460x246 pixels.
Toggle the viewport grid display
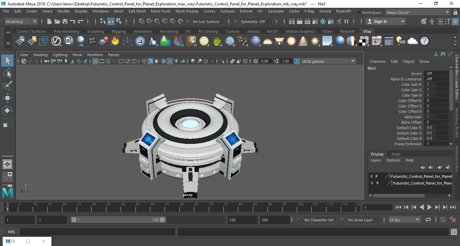point(95,61)
